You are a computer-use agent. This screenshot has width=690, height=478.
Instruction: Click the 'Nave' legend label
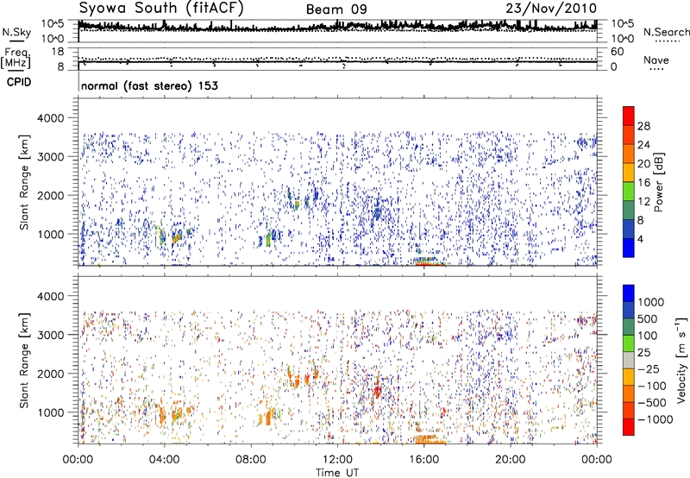click(656, 60)
